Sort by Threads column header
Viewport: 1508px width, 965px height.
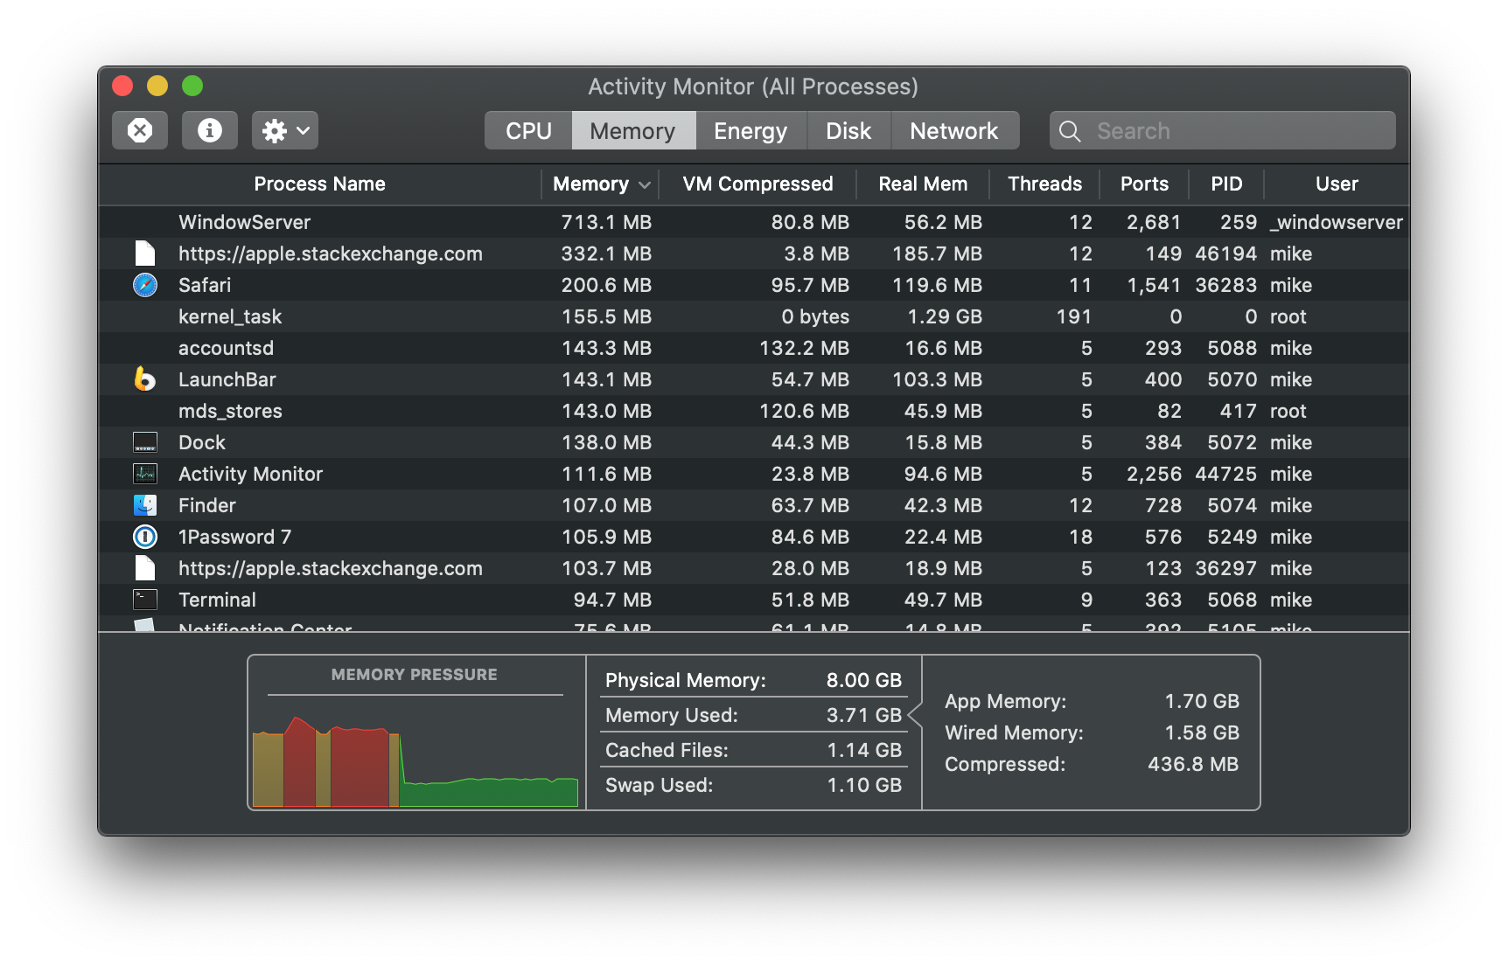(1044, 184)
